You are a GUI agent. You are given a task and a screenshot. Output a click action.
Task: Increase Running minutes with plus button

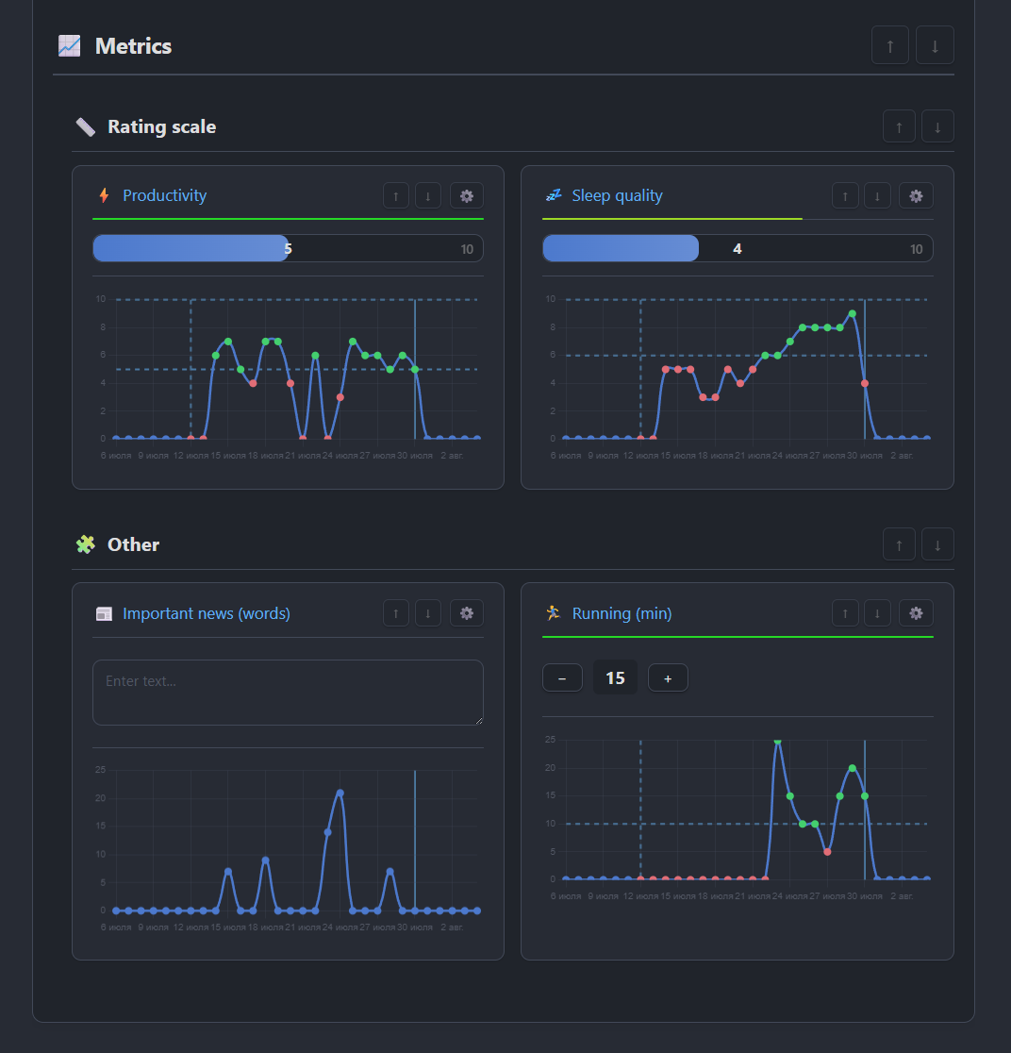(668, 678)
